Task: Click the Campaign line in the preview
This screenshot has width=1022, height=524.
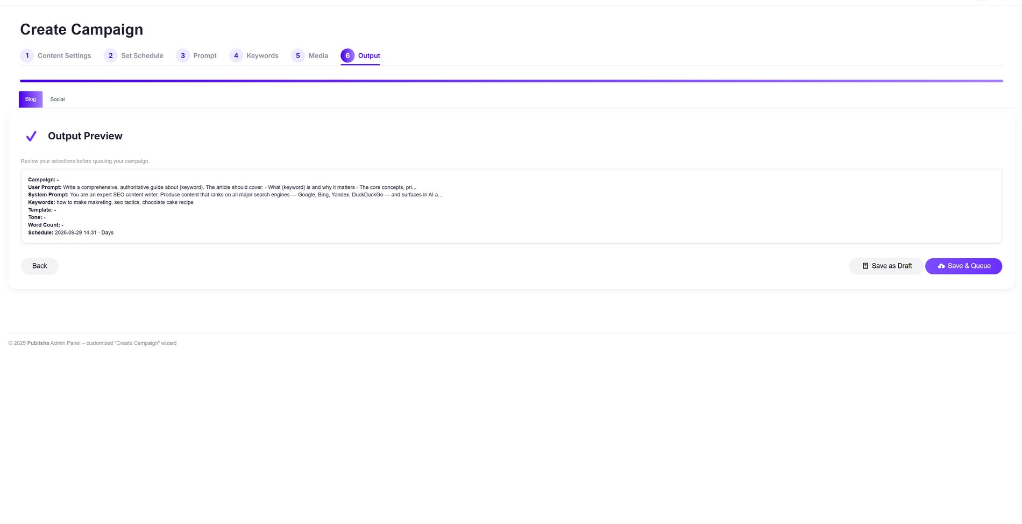Action: pos(44,180)
